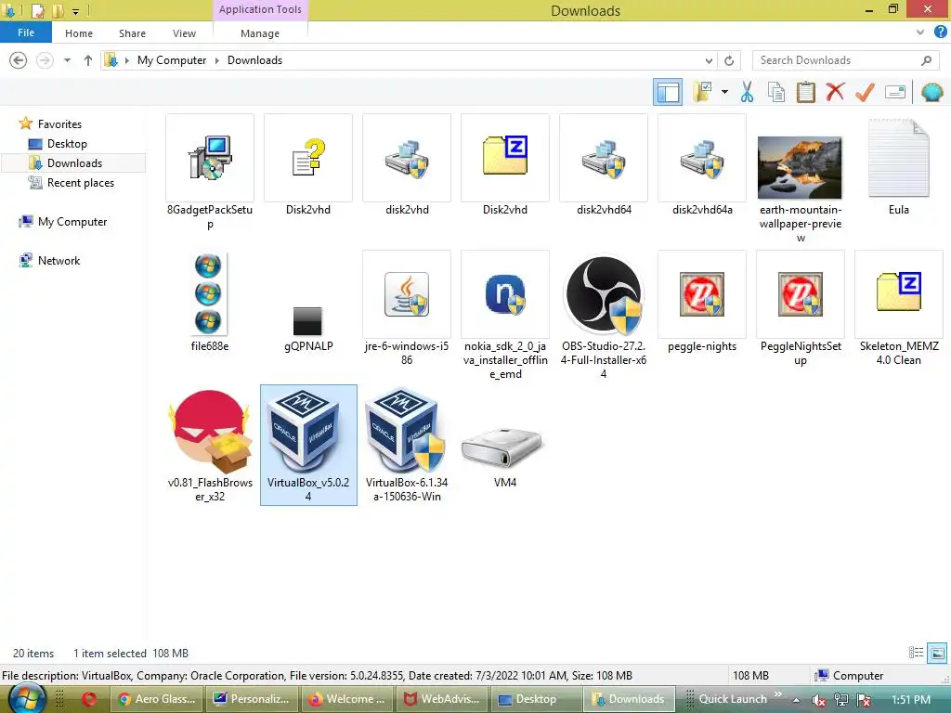Open the View ribbon tab

click(185, 33)
